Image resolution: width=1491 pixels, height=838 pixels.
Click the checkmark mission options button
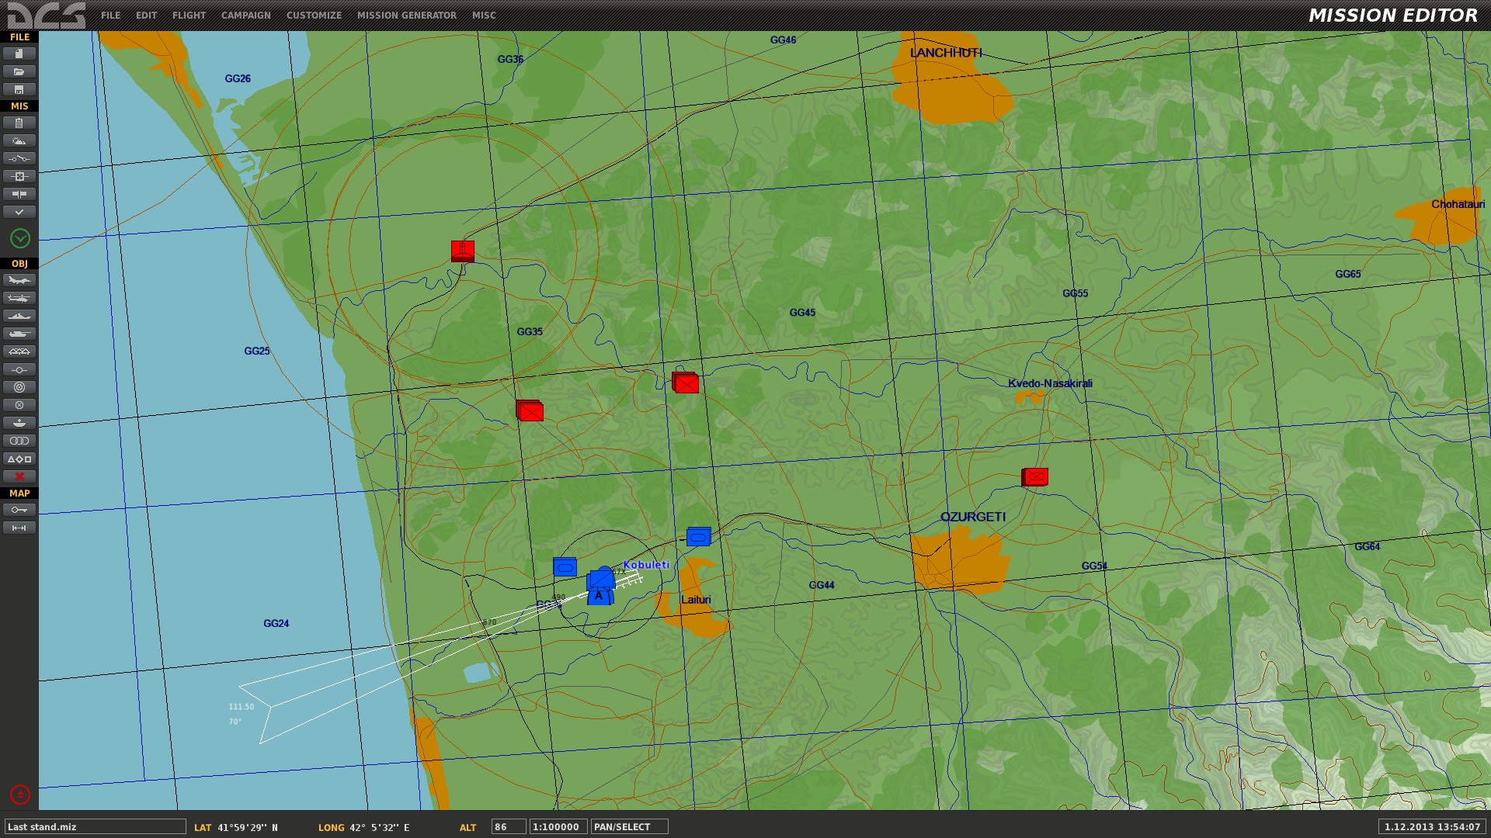(19, 212)
